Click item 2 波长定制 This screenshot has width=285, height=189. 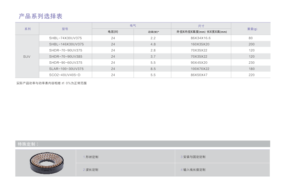click(91, 170)
